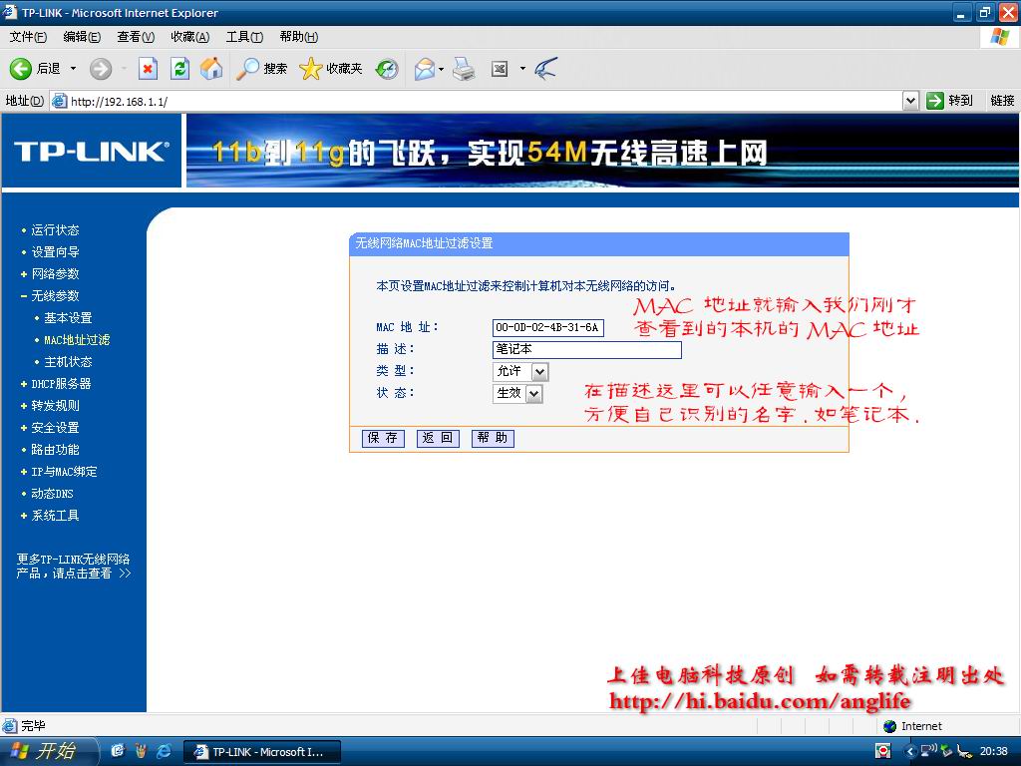Screen dimensions: 1021x766
Task: Click the 保存 button
Action: [383, 439]
